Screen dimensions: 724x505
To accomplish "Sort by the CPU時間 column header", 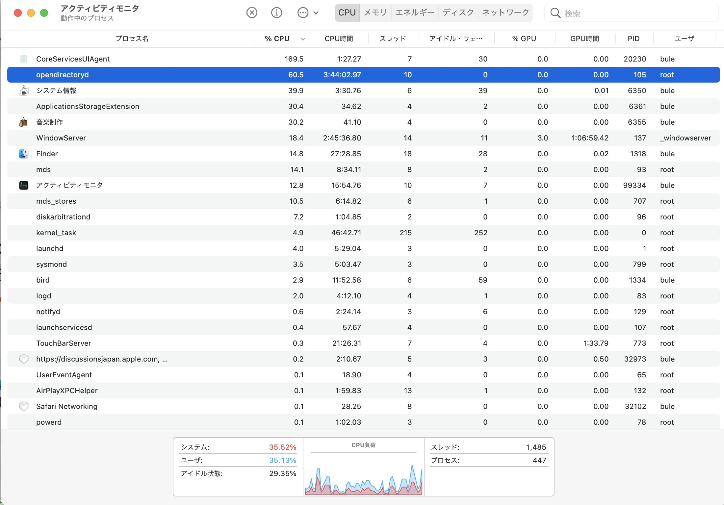I will [x=339, y=38].
